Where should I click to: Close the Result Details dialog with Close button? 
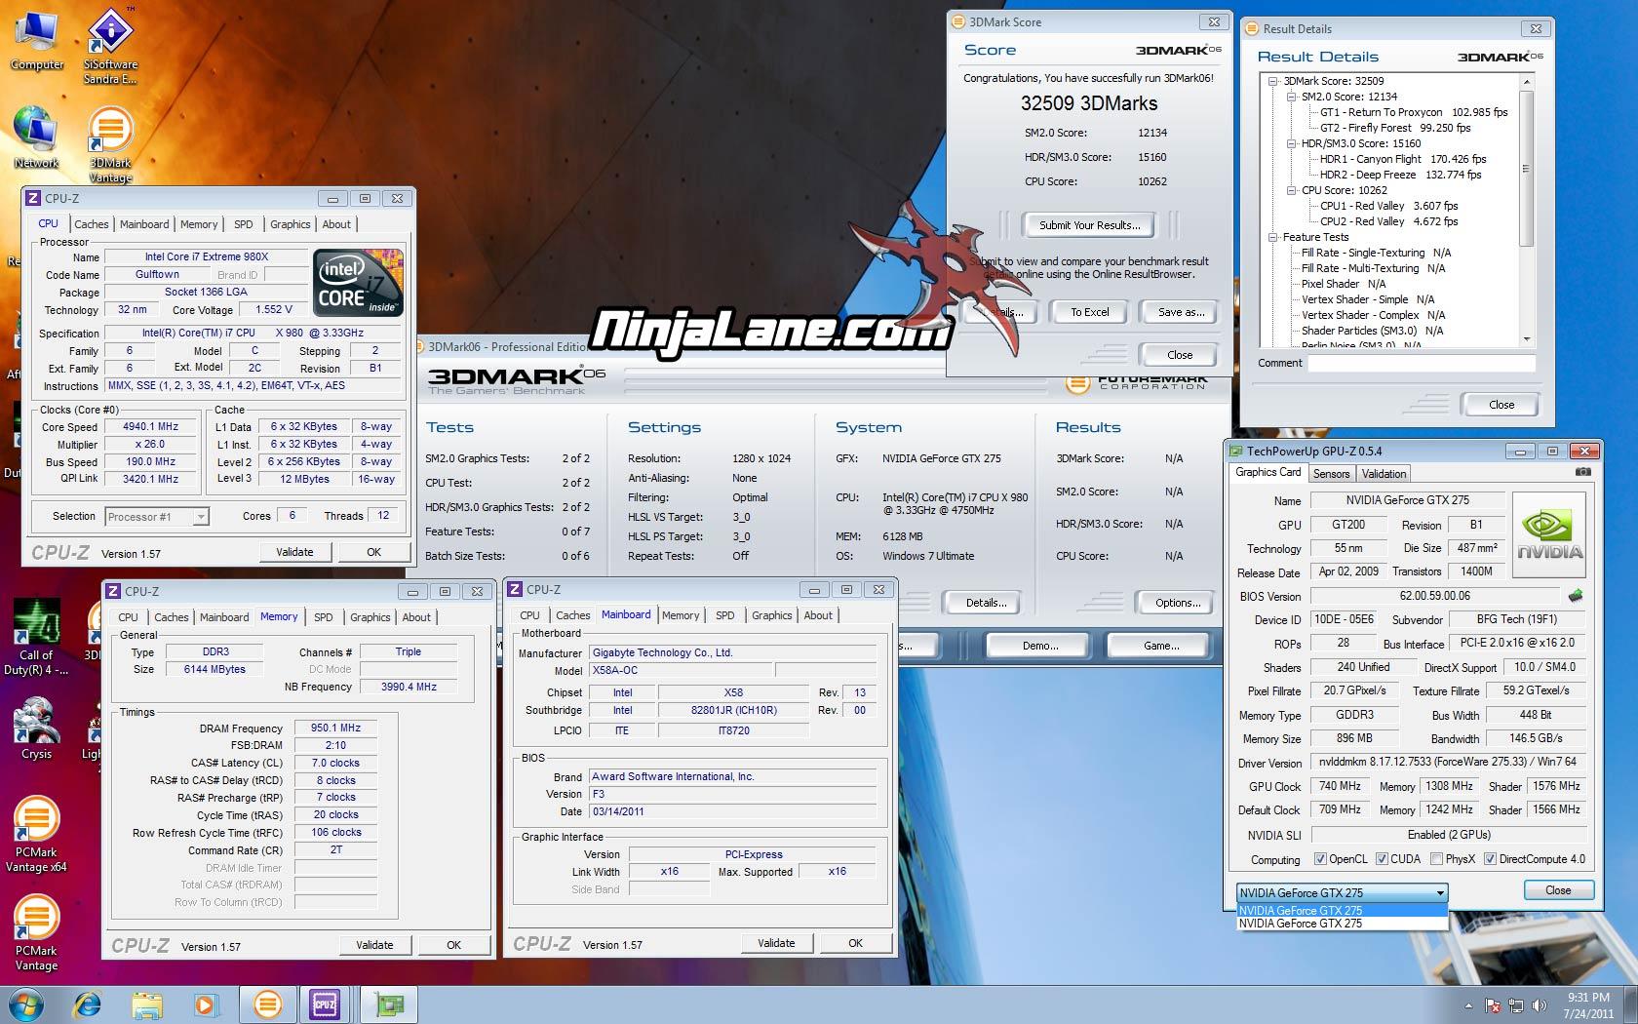click(1501, 405)
